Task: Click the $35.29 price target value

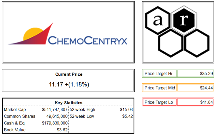Action: (x=206, y=74)
